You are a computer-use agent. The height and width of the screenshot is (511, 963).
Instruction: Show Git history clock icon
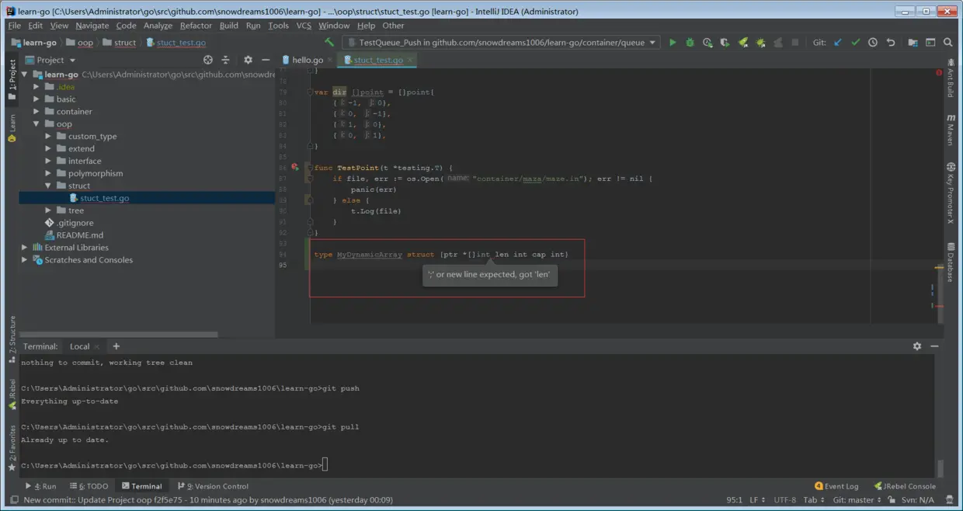tap(873, 43)
